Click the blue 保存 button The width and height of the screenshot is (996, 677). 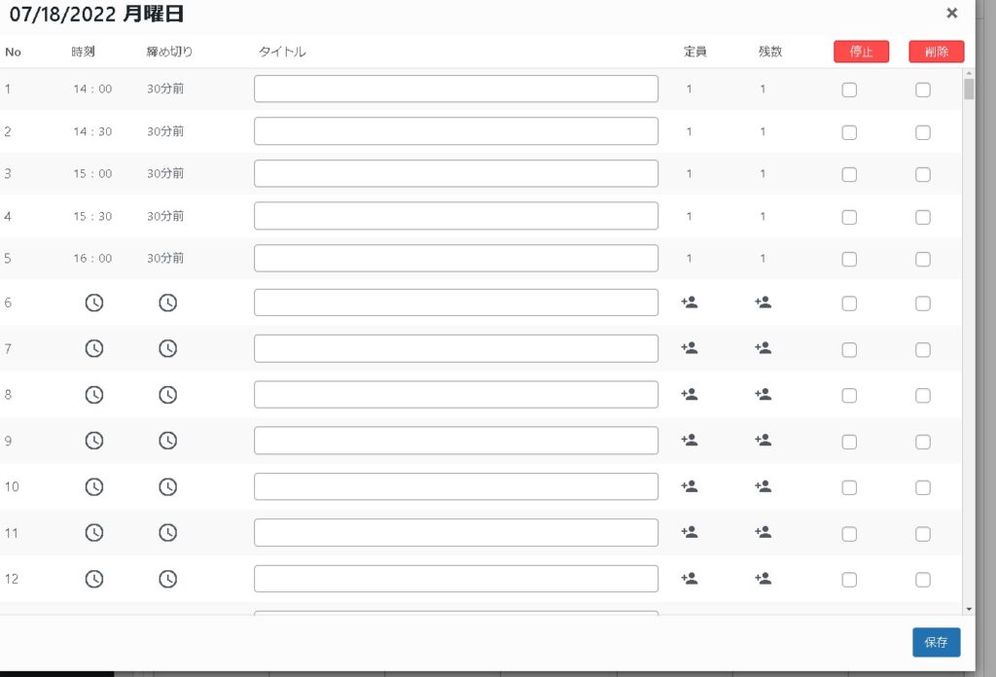[x=936, y=642]
